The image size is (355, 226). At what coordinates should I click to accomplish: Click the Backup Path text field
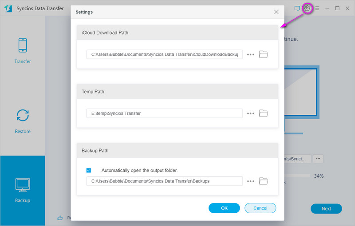164,181
